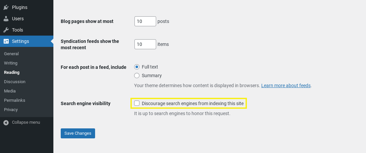Click the Plugins plug icon
Image resolution: width=366 pixels, height=153 pixels.
(x=6, y=7)
